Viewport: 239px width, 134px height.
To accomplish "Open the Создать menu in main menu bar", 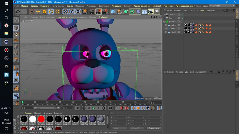I will tap(34, 6).
